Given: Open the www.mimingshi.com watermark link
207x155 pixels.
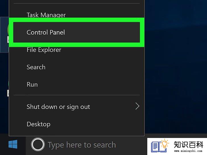Looking at the screenshot, I should coord(188,151).
